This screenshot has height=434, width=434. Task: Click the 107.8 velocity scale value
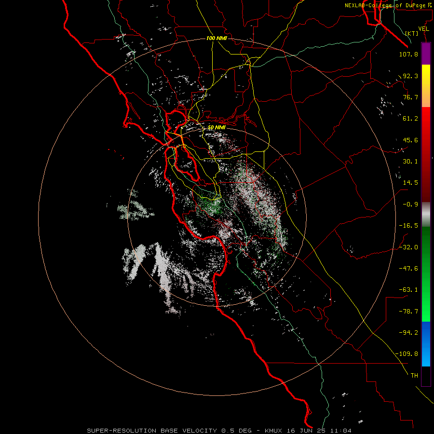point(408,54)
